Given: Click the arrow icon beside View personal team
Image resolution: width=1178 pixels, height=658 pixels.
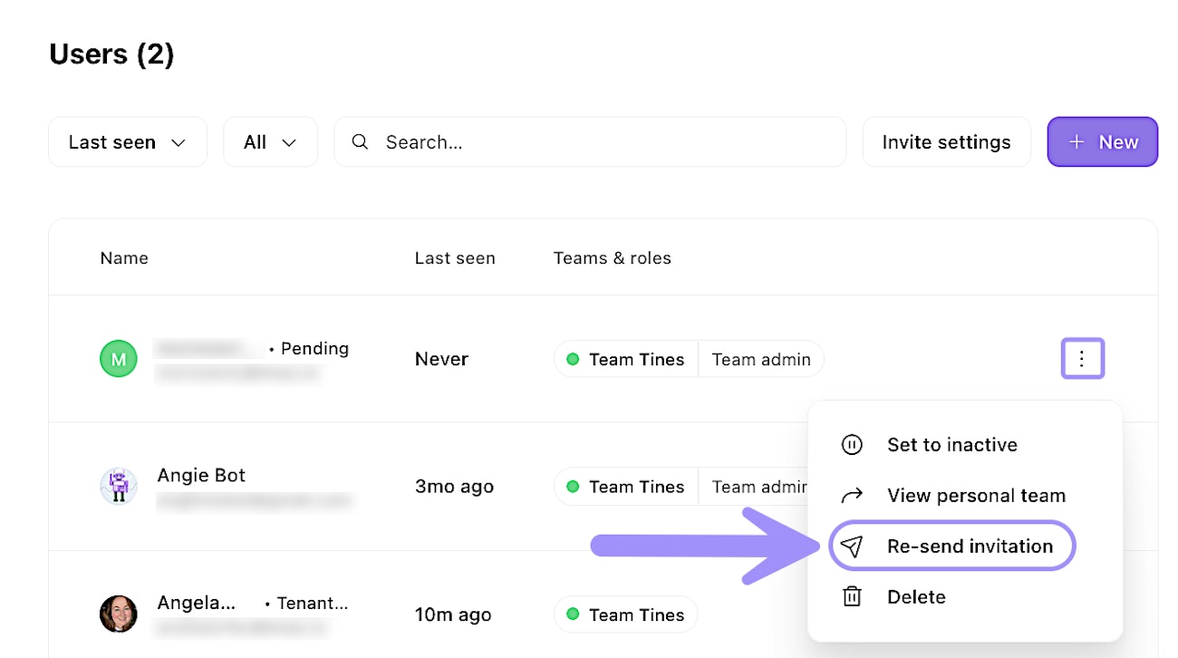Looking at the screenshot, I should [x=852, y=496].
